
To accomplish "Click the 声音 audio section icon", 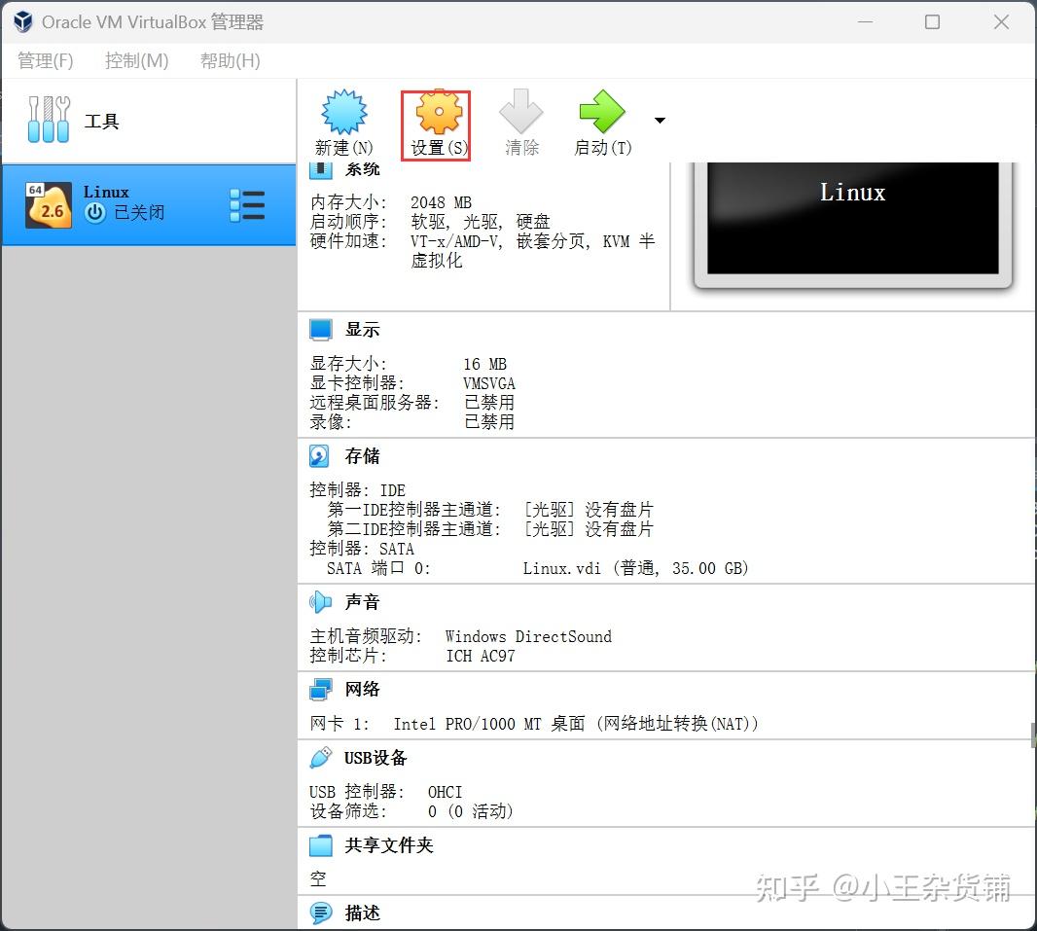I will [321, 601].
